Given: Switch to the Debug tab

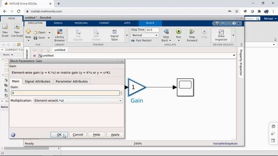Looking at the screenshot, I should 58,23.
